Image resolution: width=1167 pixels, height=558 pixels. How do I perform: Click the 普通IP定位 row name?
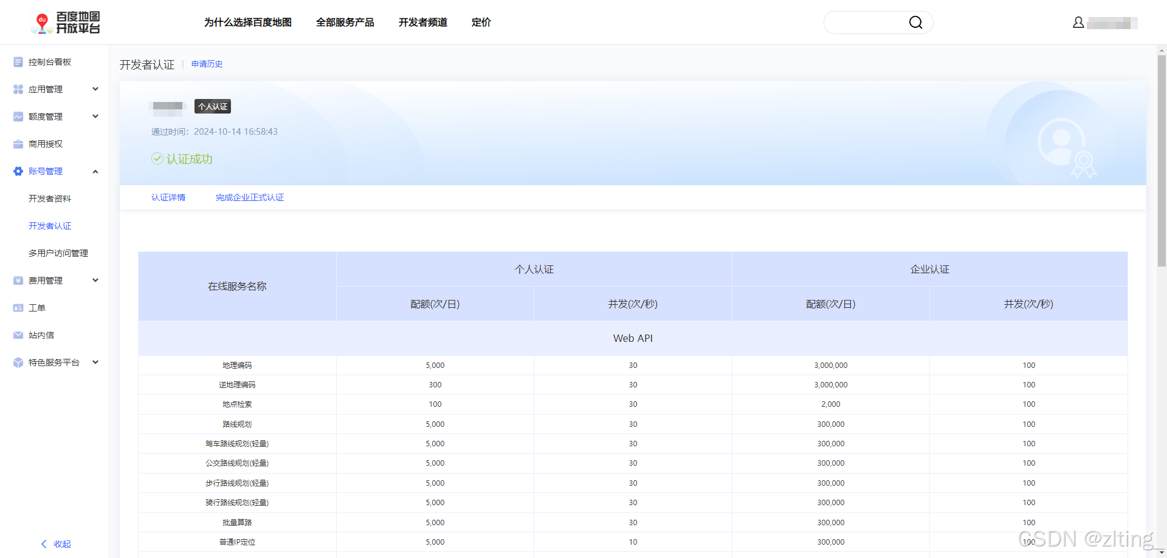click(x=237, y=542)
